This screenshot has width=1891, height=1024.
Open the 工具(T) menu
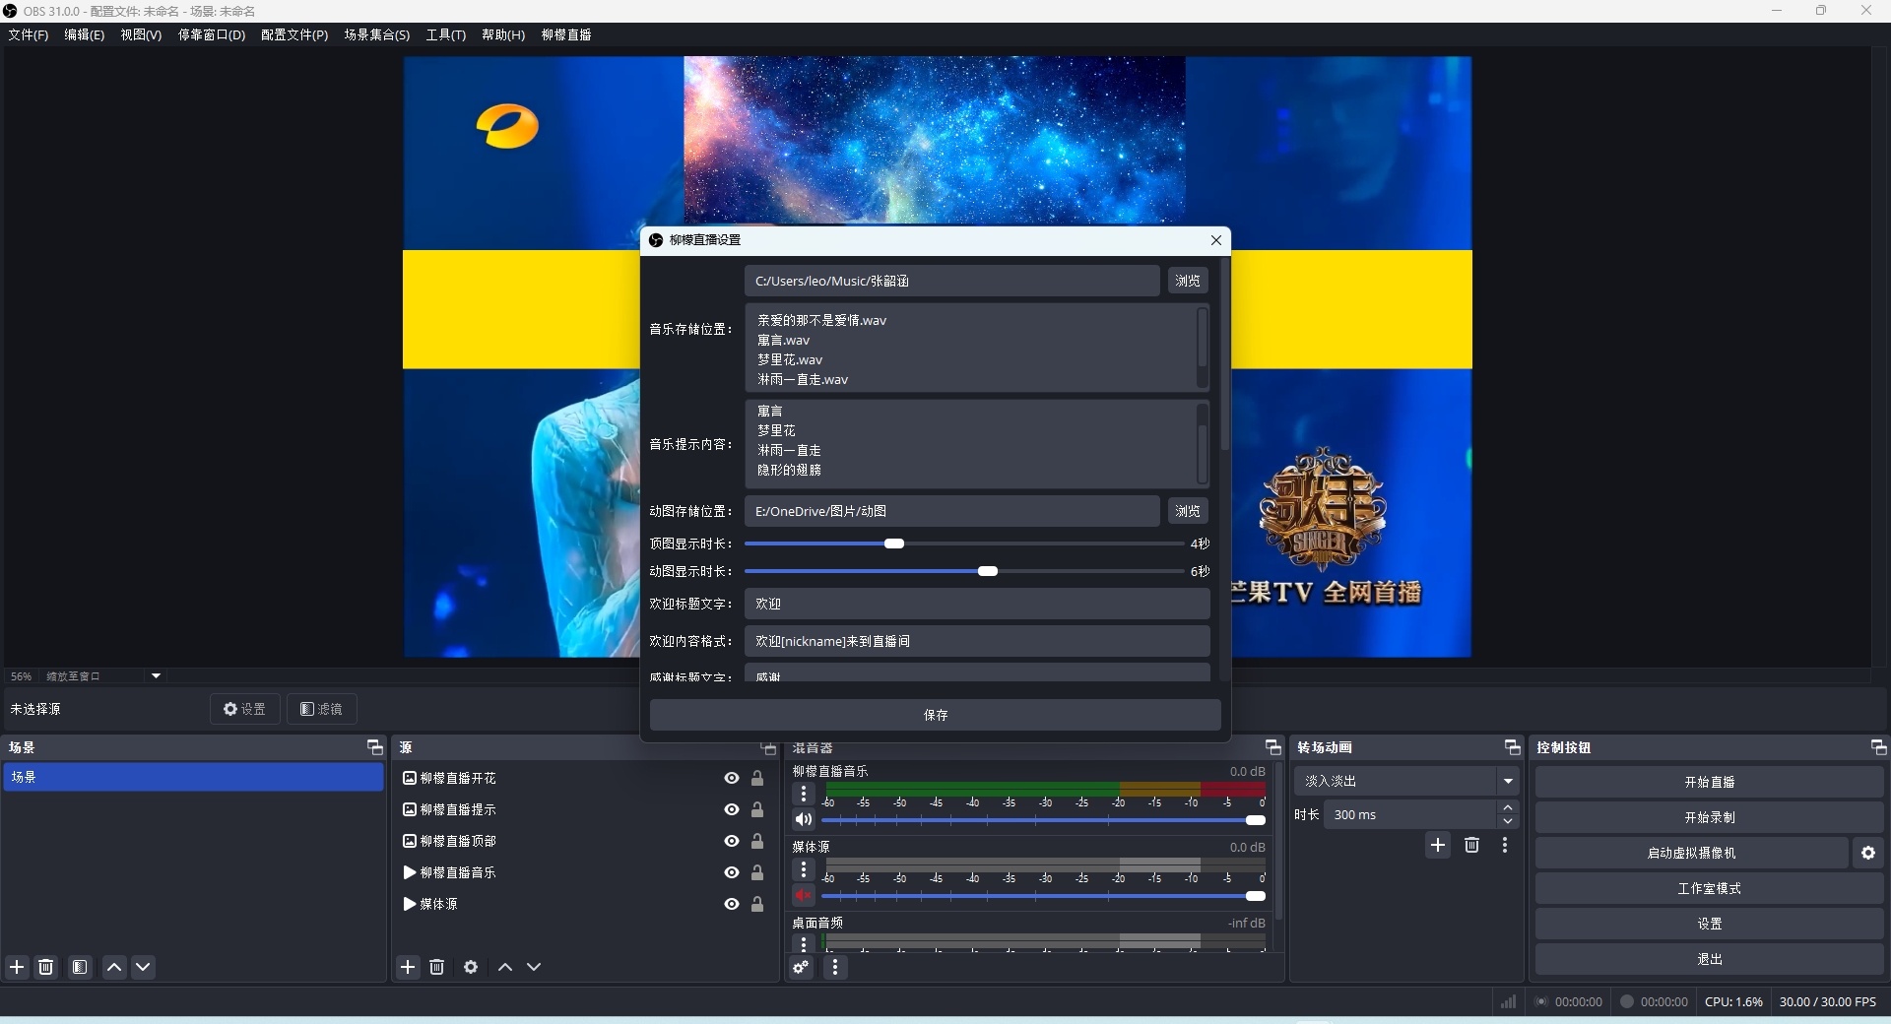tap(445, 34)
